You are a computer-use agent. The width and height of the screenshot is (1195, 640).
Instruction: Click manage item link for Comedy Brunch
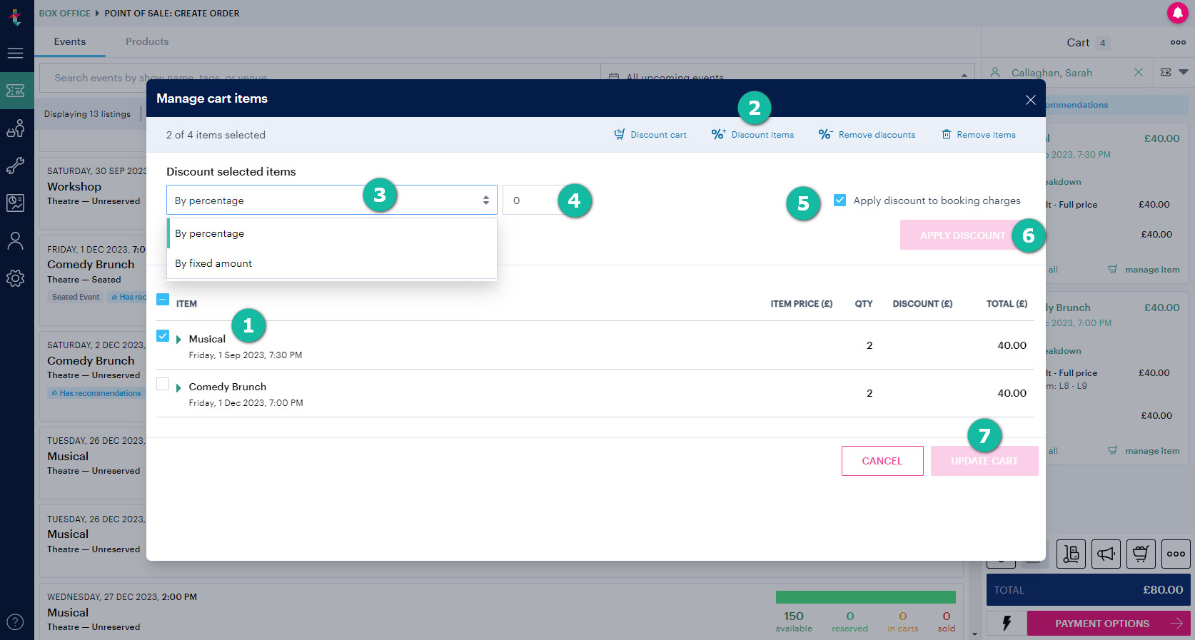coord(1144,450)
